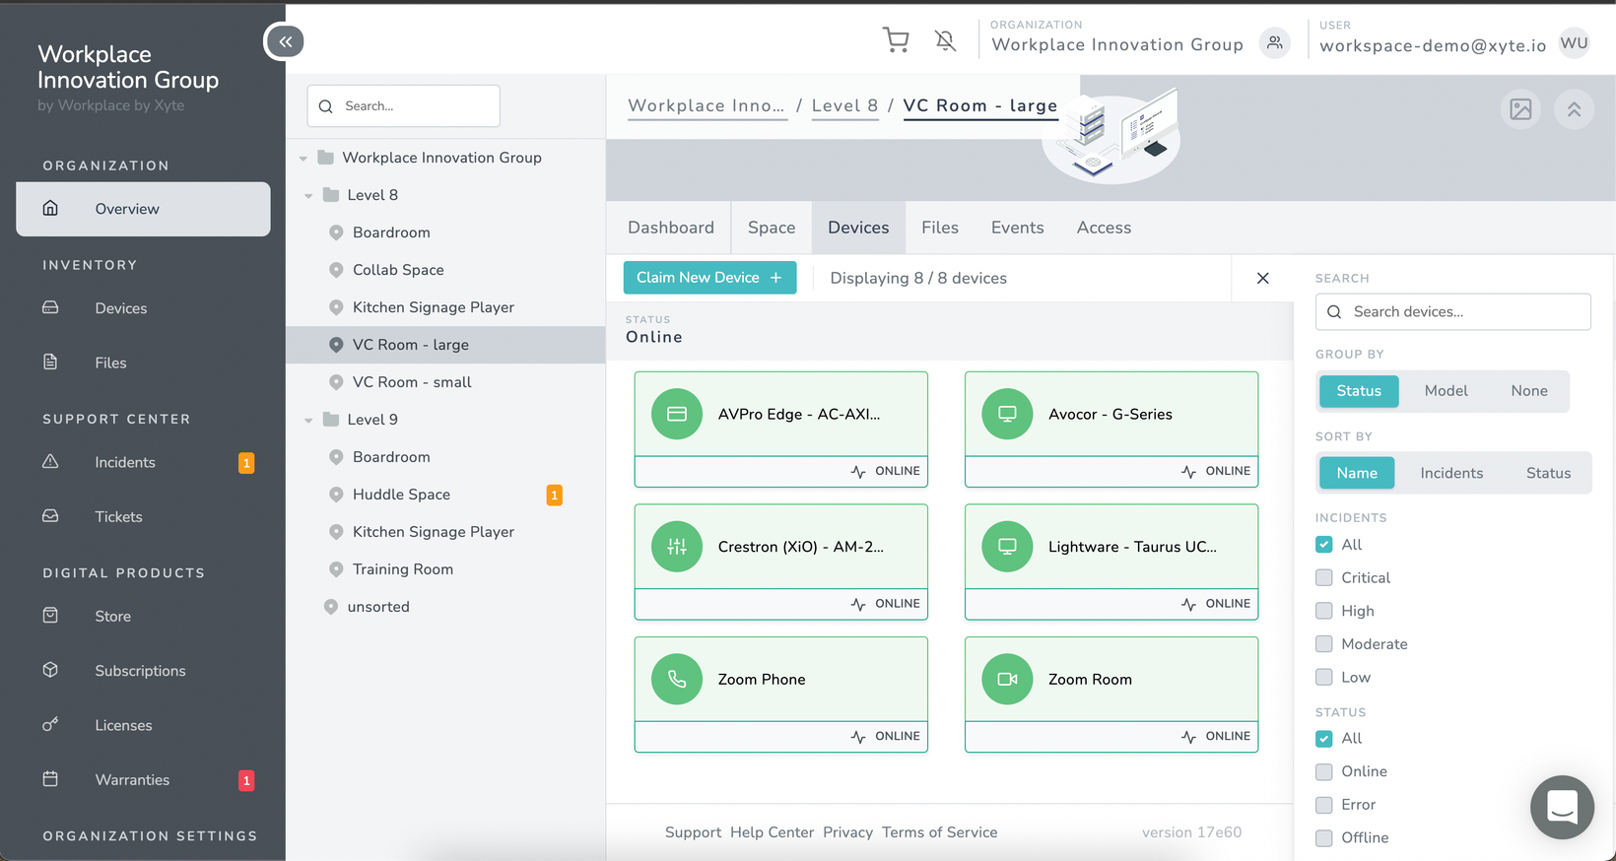Click the Search devices input field

point(1452,311)
